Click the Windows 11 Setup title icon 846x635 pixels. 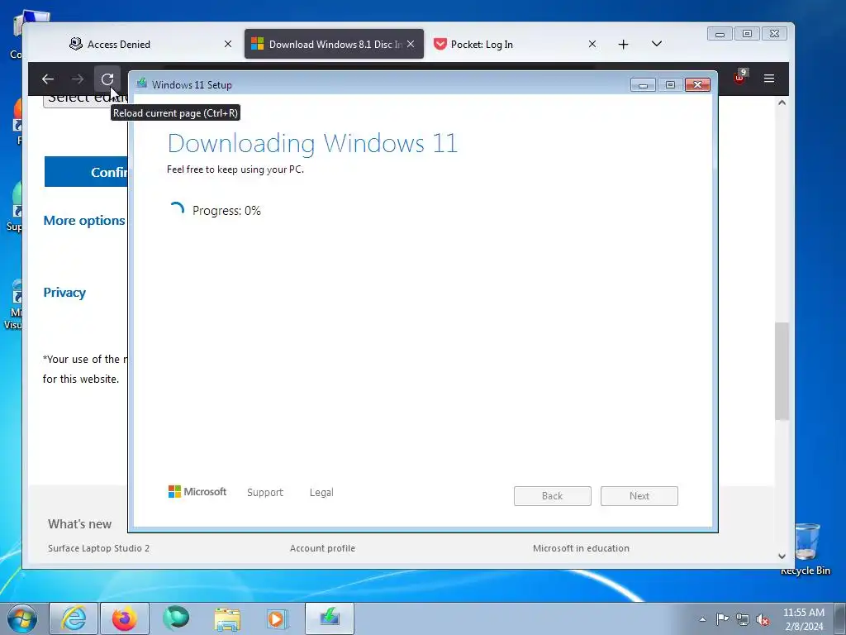[142, 84]
